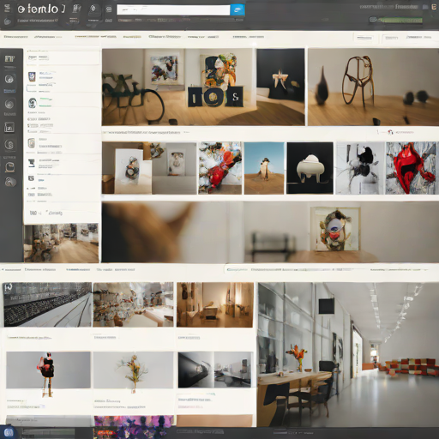This screenshot has width=439, height=439.
Task: Click the first tab in the light navigation bar
Action: click(x=15, y=37)
